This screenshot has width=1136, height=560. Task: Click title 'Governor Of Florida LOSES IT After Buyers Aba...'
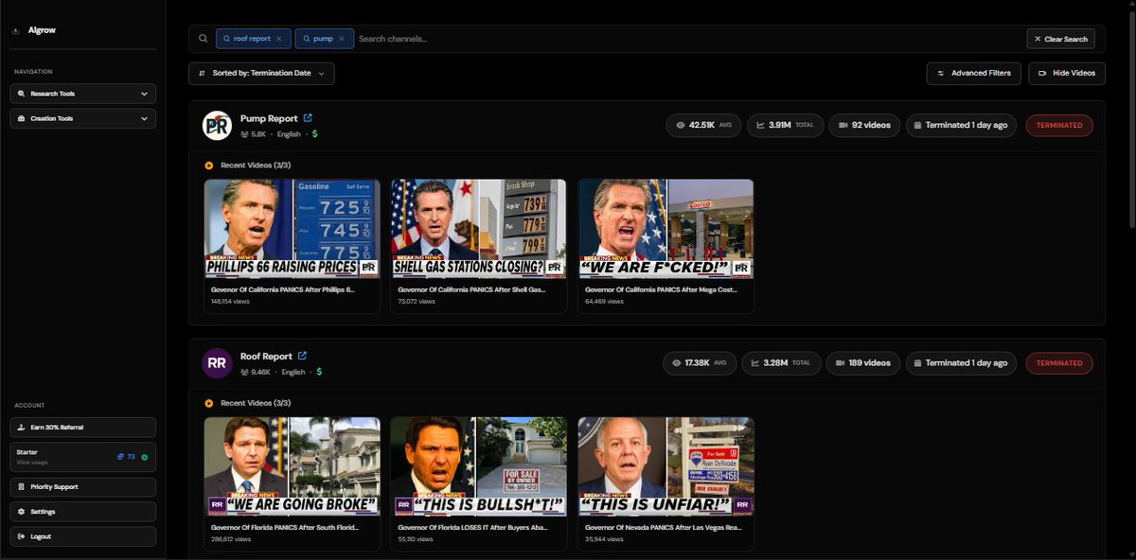coord(472,527)
